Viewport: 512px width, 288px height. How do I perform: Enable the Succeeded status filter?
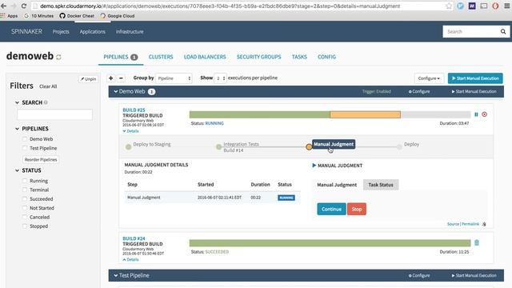point(25,199)
